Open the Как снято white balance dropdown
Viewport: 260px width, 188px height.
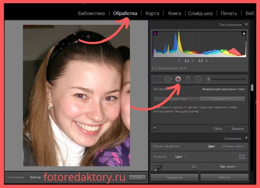229,167
